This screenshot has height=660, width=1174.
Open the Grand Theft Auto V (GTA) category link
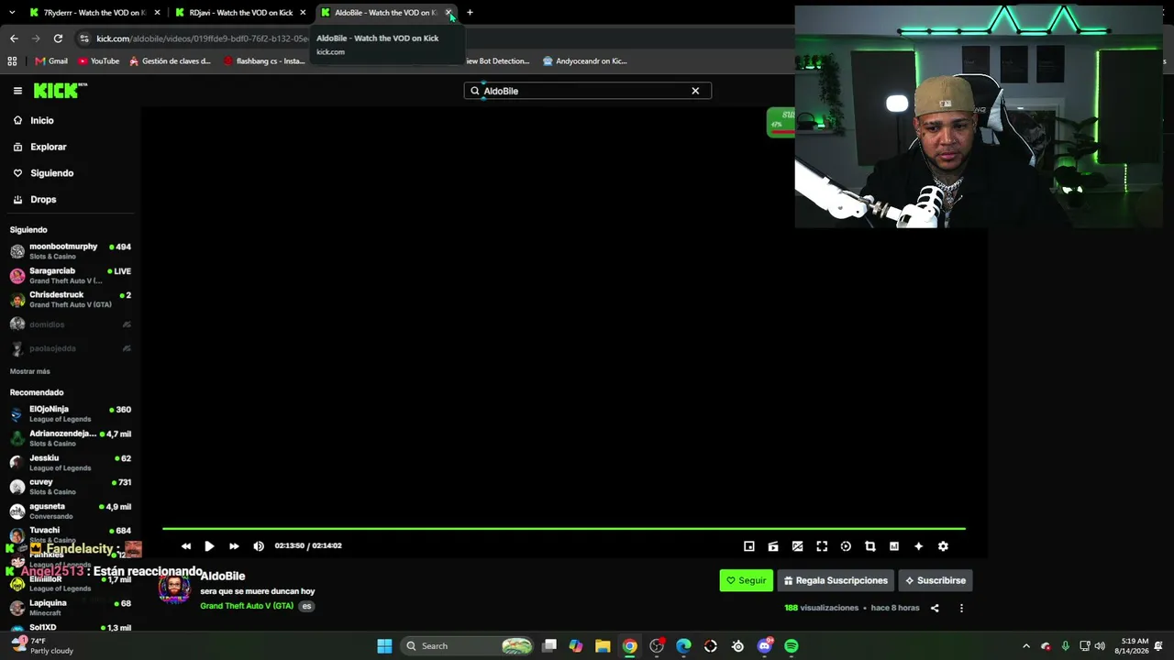point(247,606)
